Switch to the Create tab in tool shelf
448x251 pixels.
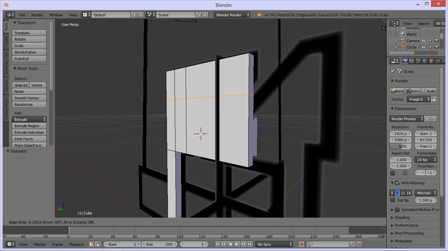point(6,41)
